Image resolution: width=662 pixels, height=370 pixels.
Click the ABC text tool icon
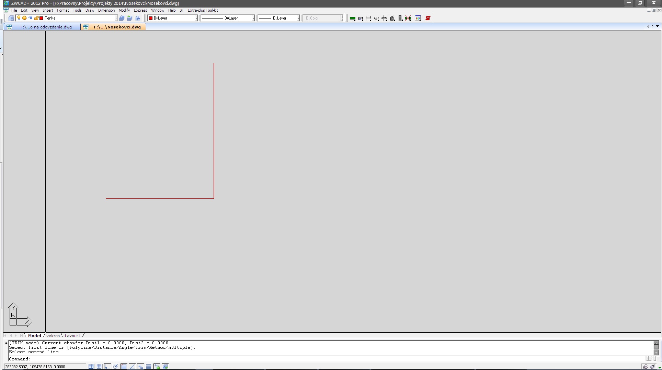(x=376, y=18)
